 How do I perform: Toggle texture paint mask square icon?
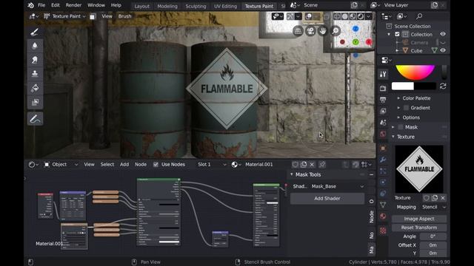point(93,16)
